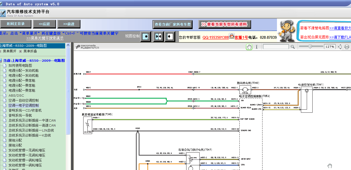This screenshot has width=351, height=170.
Task: Click the <<后退 back button
Action: click(44, 24)
